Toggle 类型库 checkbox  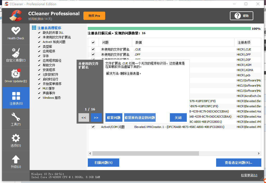(39, 47)
